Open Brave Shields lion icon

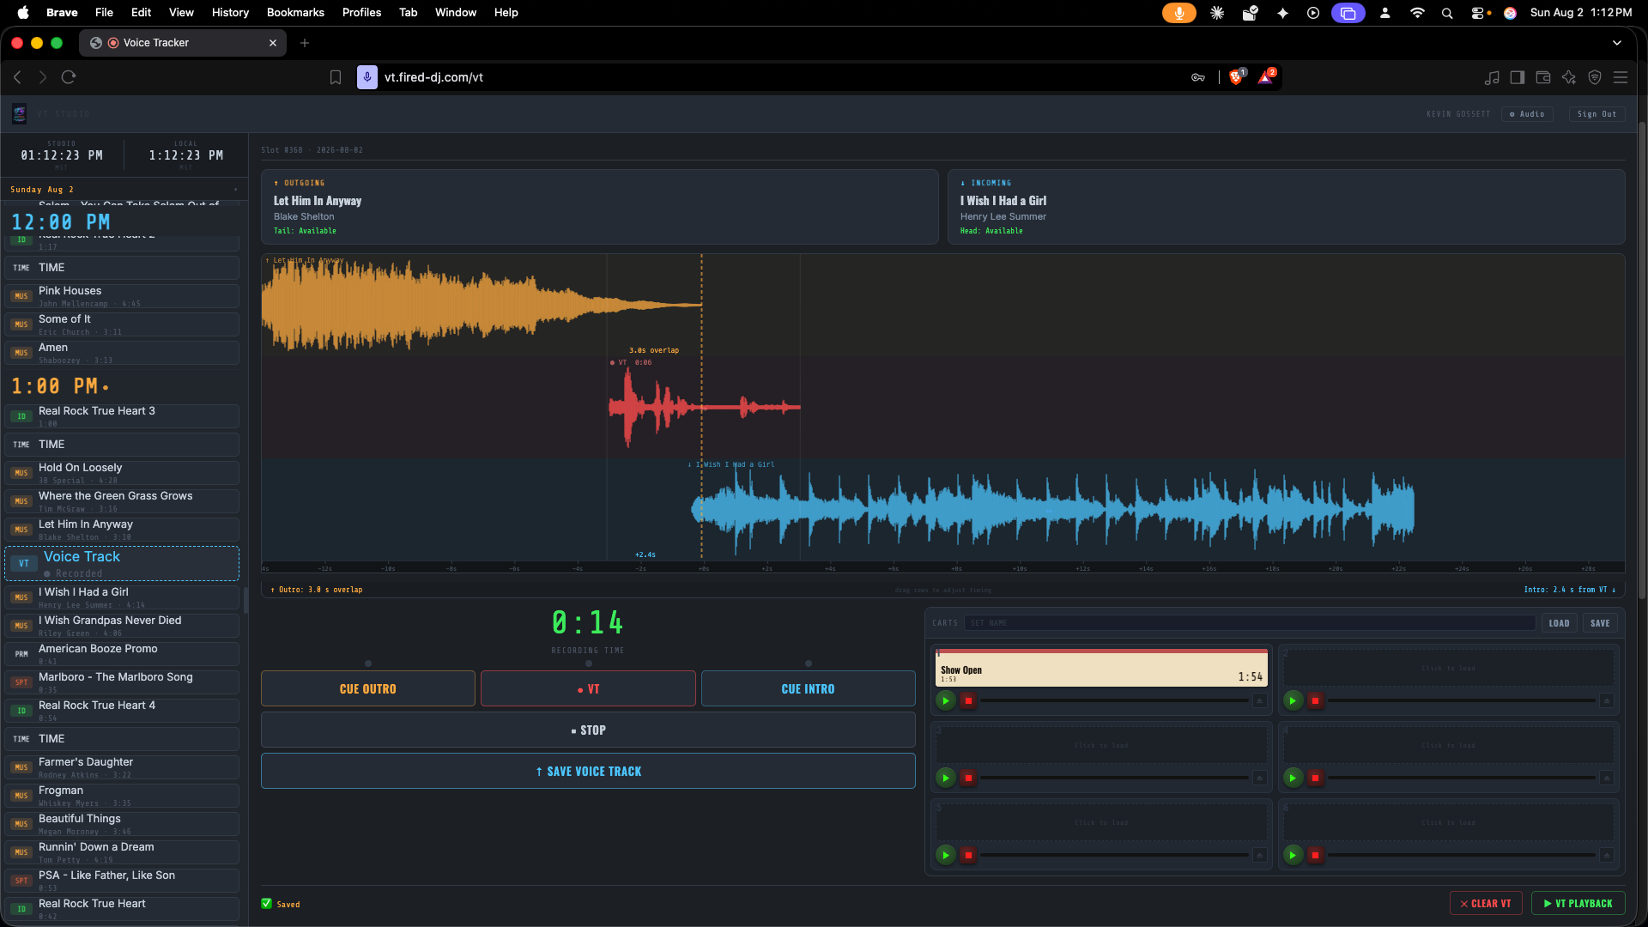click(1236, 77)
